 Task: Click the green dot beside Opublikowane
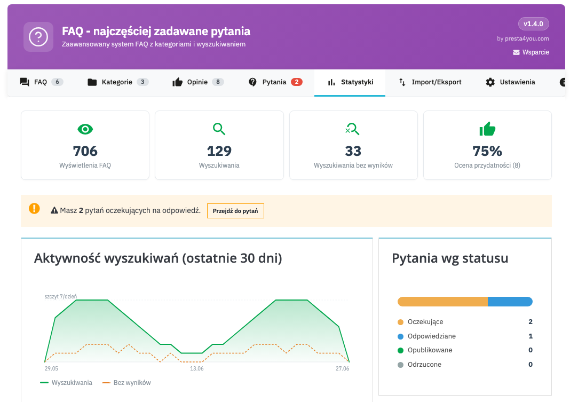click(401, 350)
